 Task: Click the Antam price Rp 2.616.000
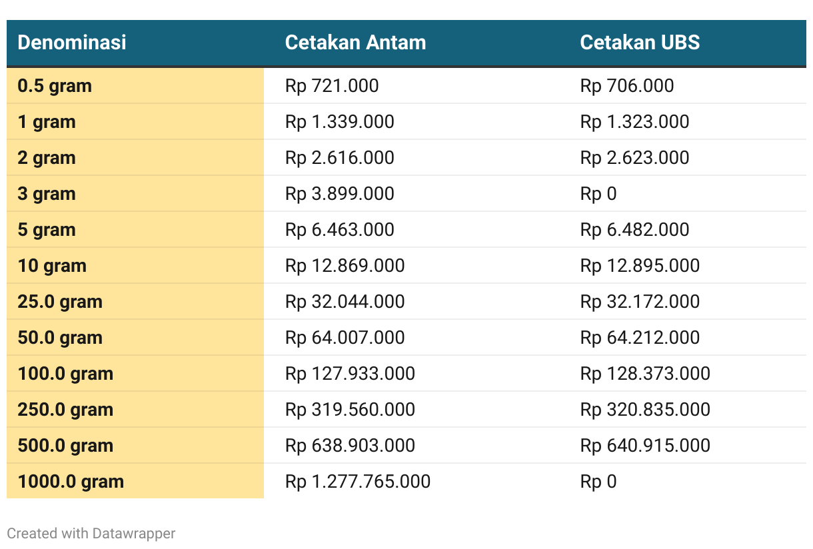tap(340, 158)
